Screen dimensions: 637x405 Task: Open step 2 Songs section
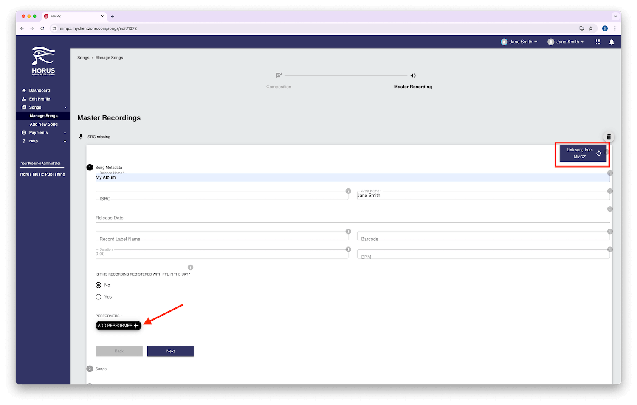click(97, 369)
